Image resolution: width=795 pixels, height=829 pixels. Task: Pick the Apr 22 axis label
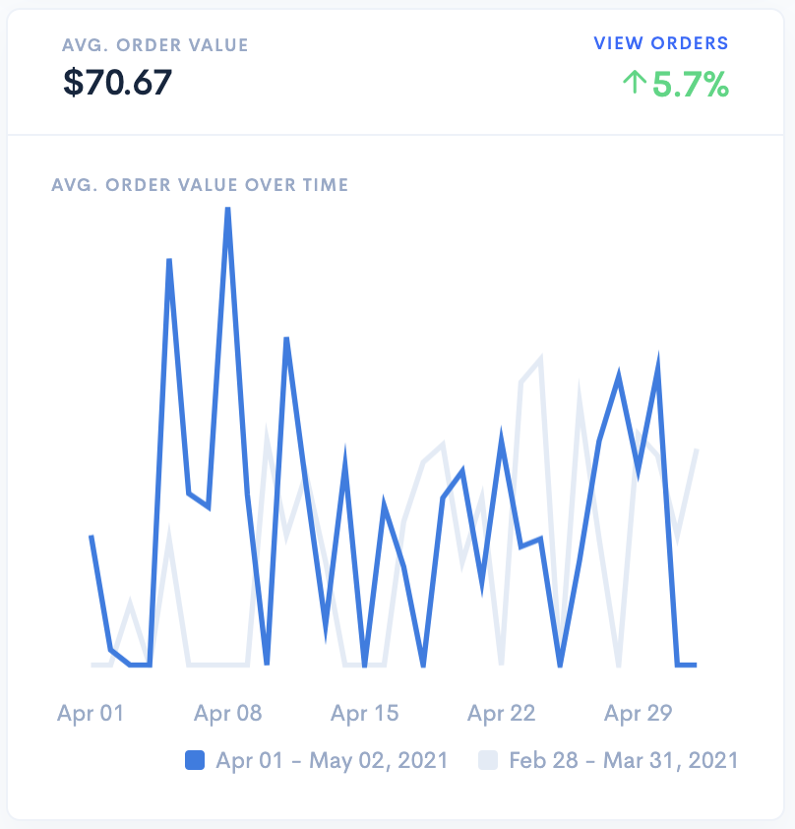pos(502,713)
